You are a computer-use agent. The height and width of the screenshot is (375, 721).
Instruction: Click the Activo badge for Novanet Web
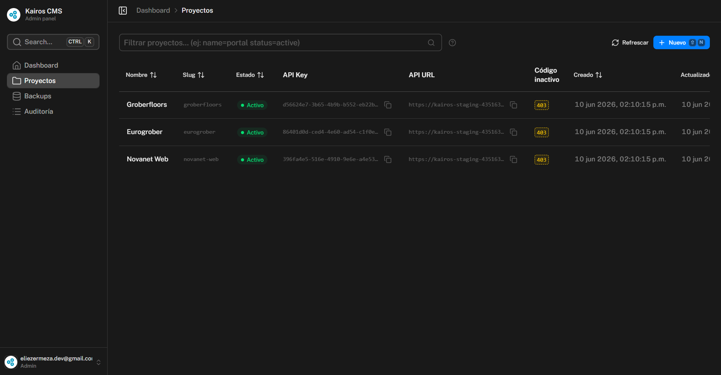[x=252, y=159]
